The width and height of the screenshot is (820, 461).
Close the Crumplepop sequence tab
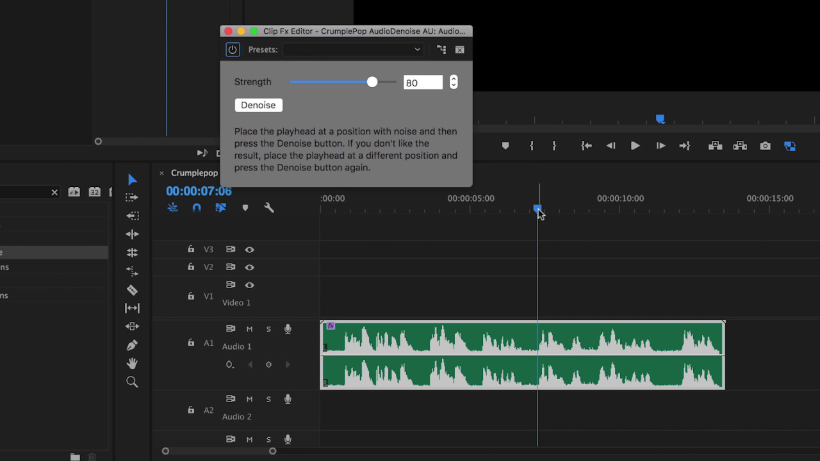pyautogui.click(x=161, y=173)
